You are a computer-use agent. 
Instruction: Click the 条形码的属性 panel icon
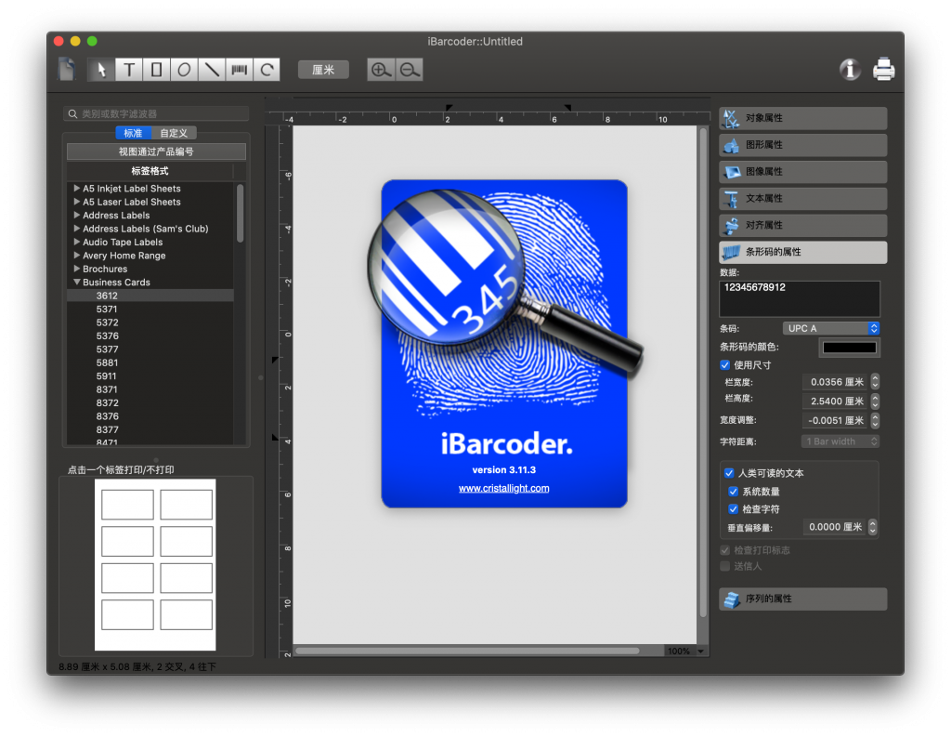tap(731, 252)
